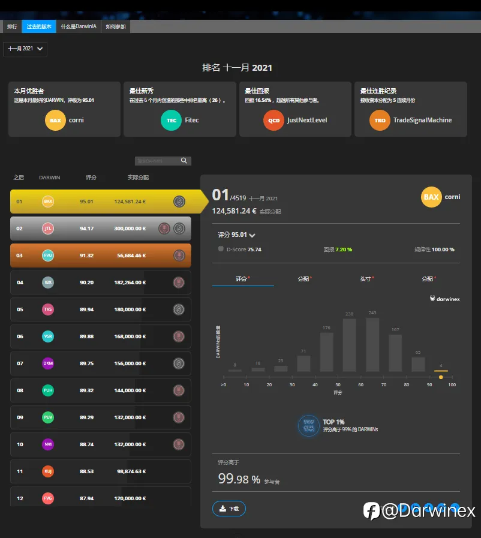The image size is (481, 538).
Task: Select the FVU icon in rank 03 row
Action: click(x=48, y=256)
